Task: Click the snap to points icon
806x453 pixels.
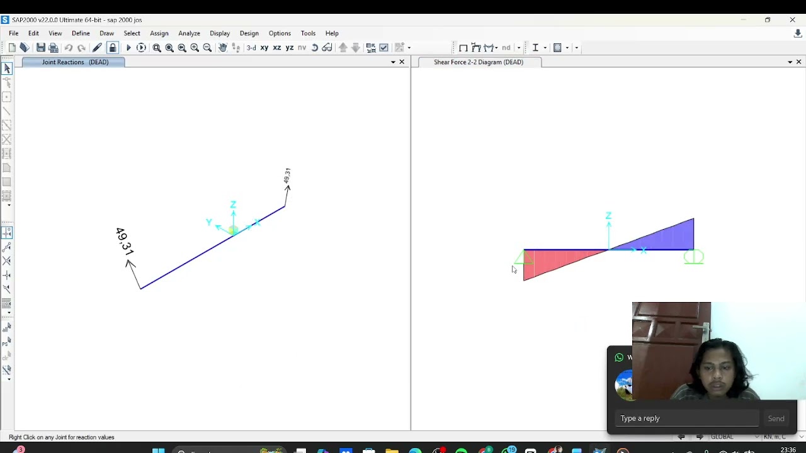Action: pos(7,233)
